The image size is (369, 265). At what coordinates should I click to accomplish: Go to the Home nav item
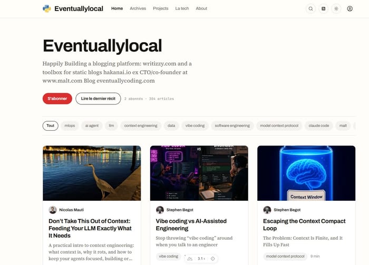coord(117,8)
